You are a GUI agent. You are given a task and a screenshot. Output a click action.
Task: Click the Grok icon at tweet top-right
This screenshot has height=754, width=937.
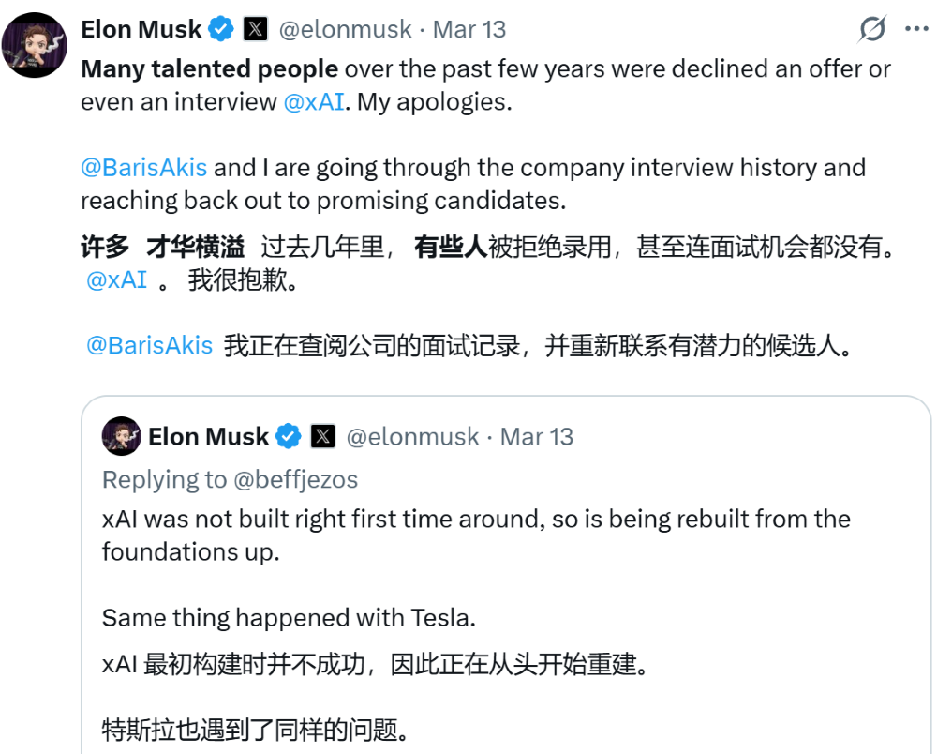click(x=872, y=30)
